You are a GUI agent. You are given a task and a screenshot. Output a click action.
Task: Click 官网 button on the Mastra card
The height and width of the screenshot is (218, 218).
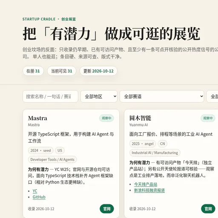107,209
